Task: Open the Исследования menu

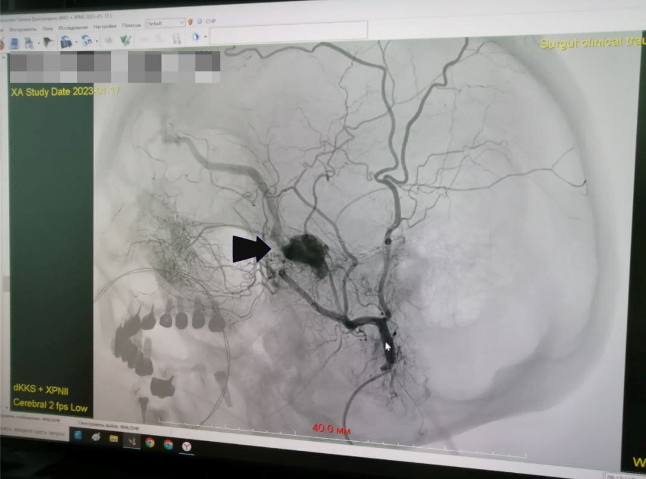Action: click(73, 27)
